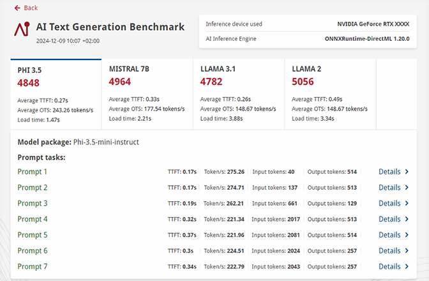429x281 pixels.
Task: Switch to the MISTRAL 7B tab
Action: coord(147,92)
